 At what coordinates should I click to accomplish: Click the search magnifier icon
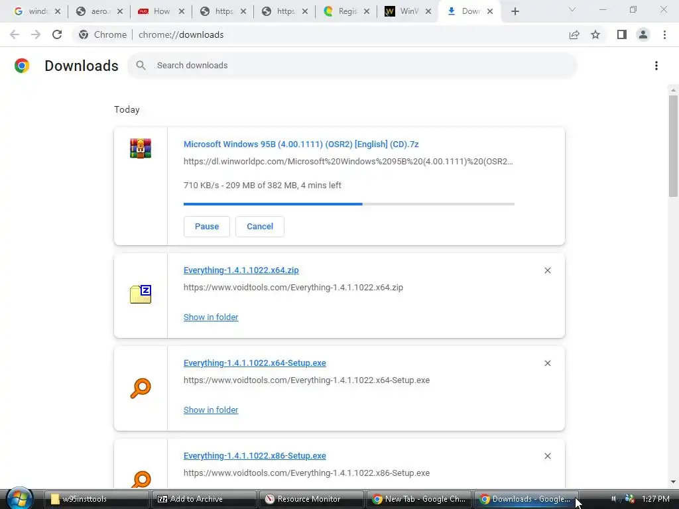pos(141,66)
